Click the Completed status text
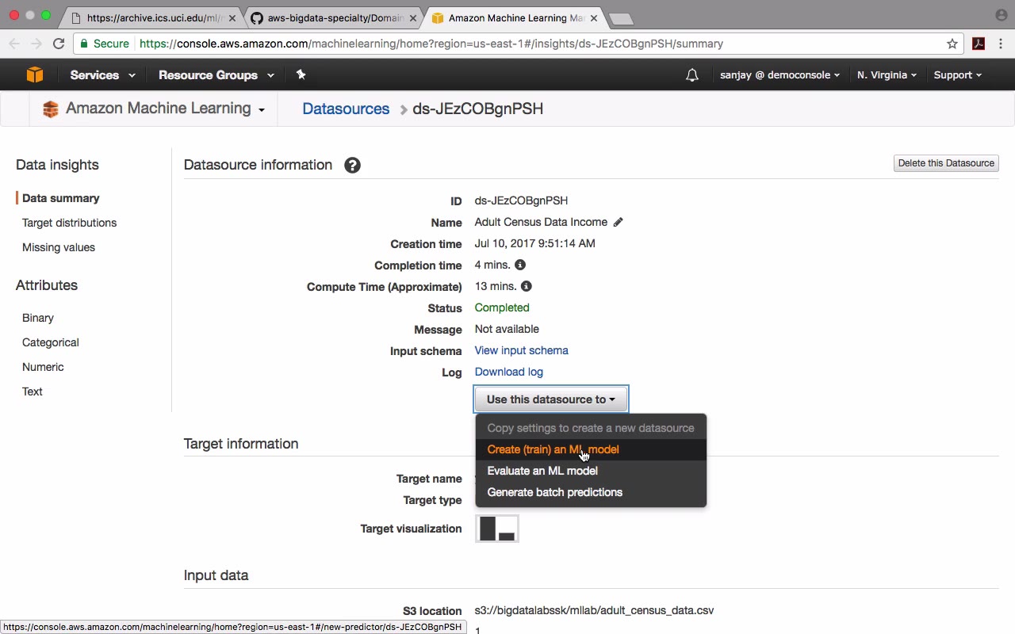The width and height of the screenshot is (1015, 634). click(x=502, y=307)
